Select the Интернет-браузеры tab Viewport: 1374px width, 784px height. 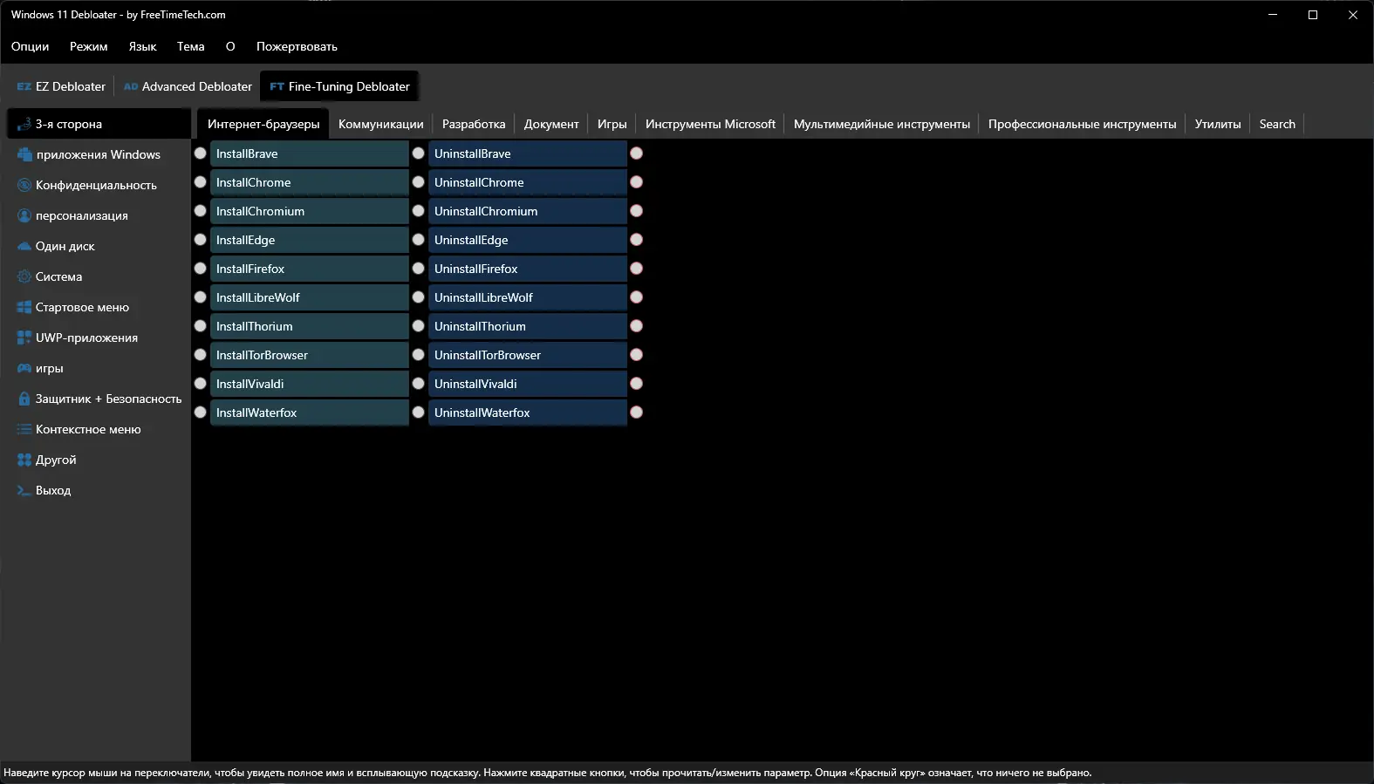[x=263, y=124]
